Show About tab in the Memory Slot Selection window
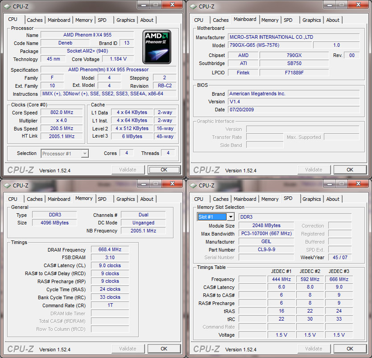The image size is (372, 358). pyautogui.click(x=333, y=199)
